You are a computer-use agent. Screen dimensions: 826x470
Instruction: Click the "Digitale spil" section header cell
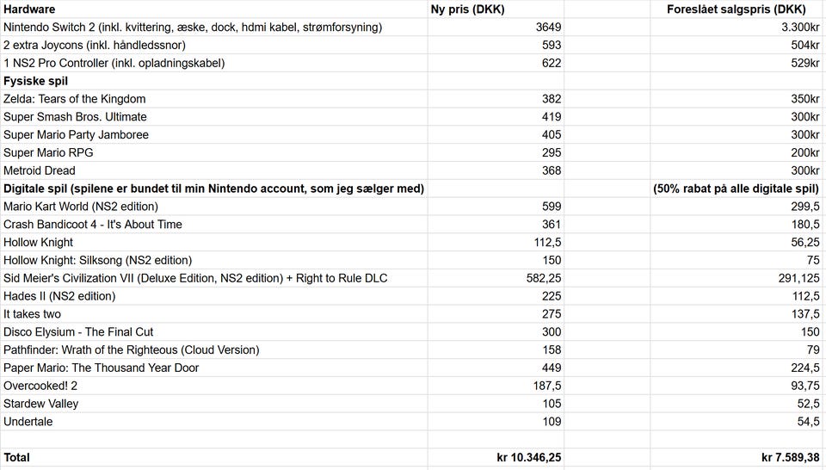214,189
